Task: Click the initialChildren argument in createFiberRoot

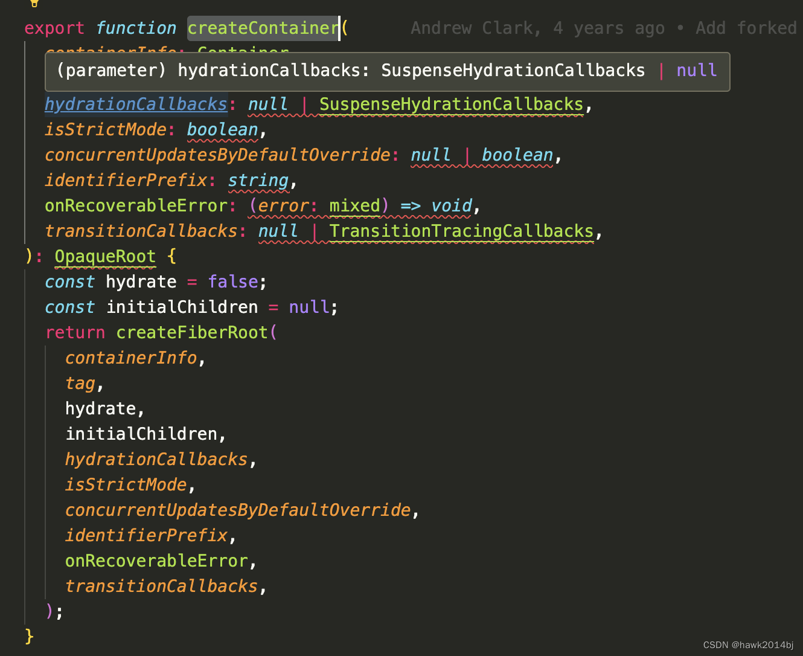Action: point(141,434)
